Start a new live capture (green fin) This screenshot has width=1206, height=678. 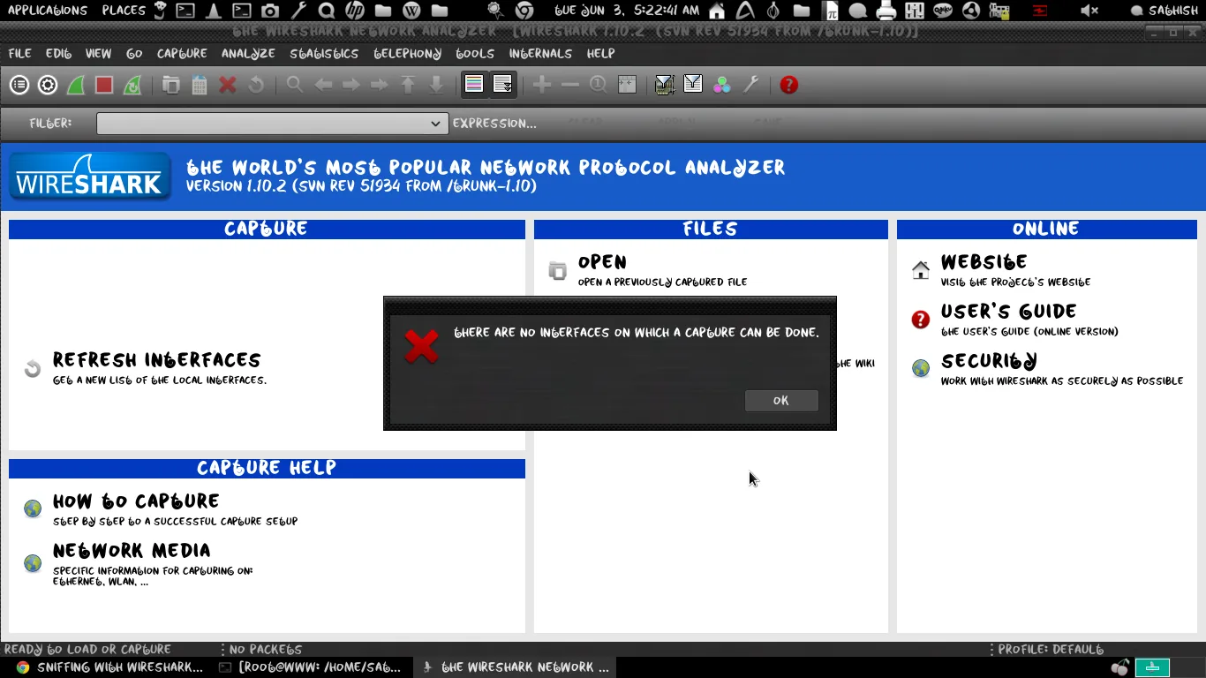pyautogui.click(x=76, y=85)
